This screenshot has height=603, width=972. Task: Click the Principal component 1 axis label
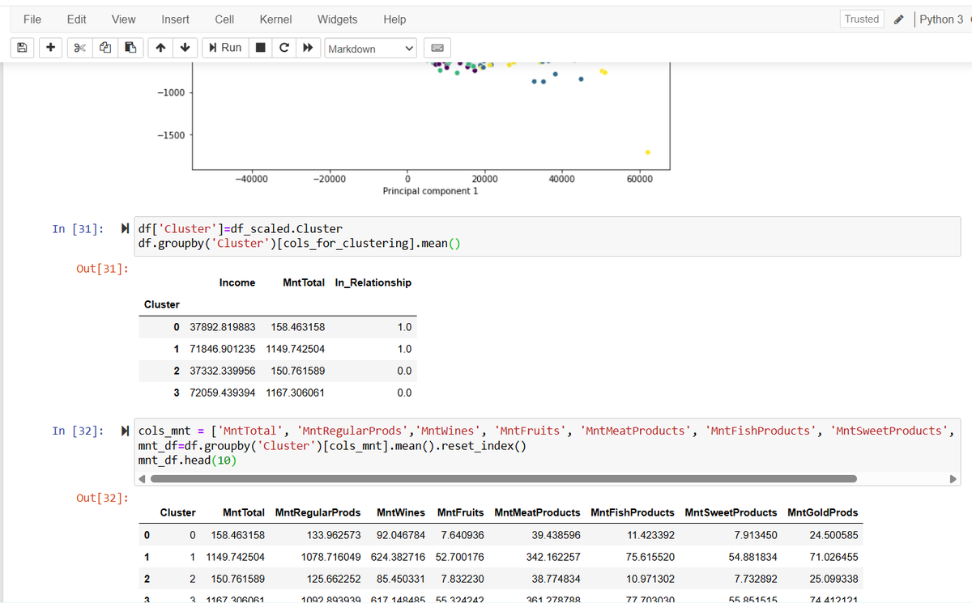pyautogui.click(x=430, y=191)
